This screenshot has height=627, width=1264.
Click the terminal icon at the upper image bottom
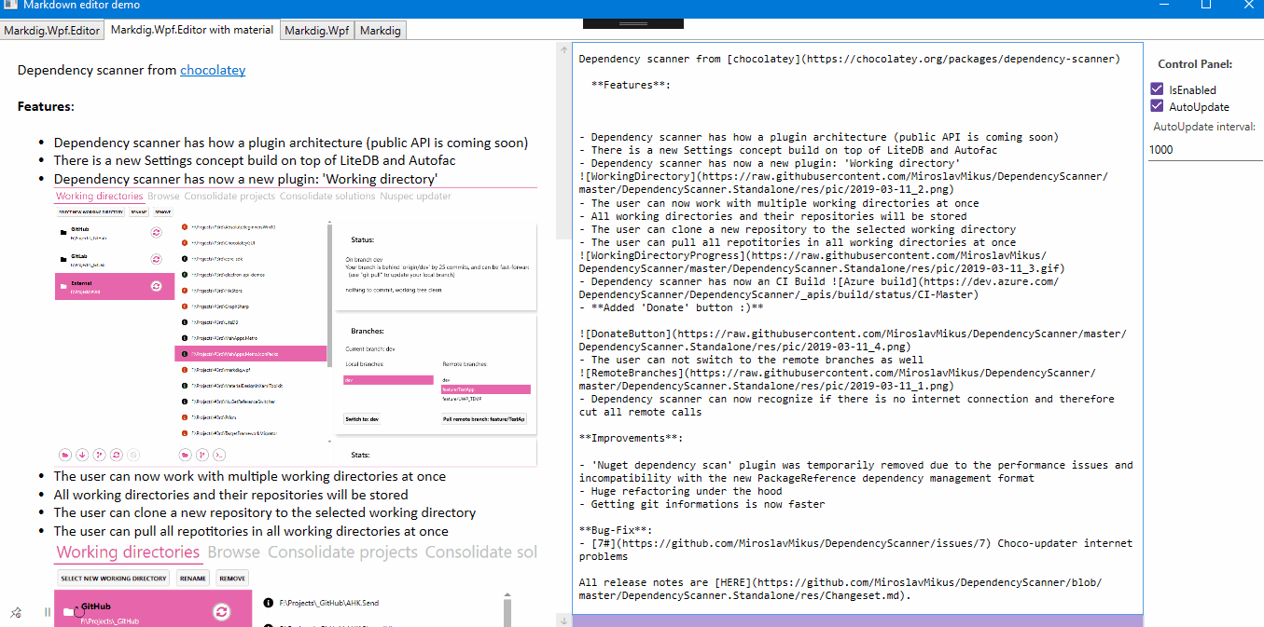(x=219, y=455)
